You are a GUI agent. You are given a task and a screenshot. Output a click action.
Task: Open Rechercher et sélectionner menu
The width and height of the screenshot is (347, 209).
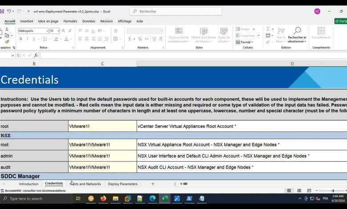(297, 35)
